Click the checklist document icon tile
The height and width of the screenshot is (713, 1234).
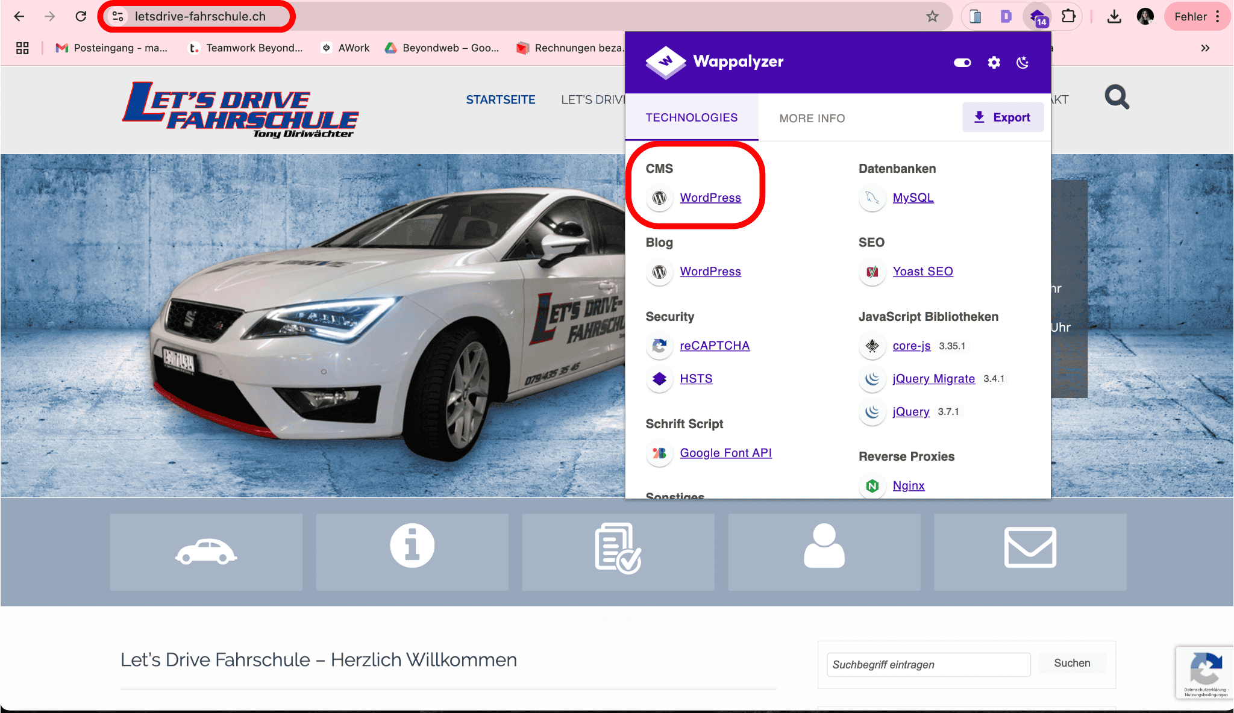point(618,552)
